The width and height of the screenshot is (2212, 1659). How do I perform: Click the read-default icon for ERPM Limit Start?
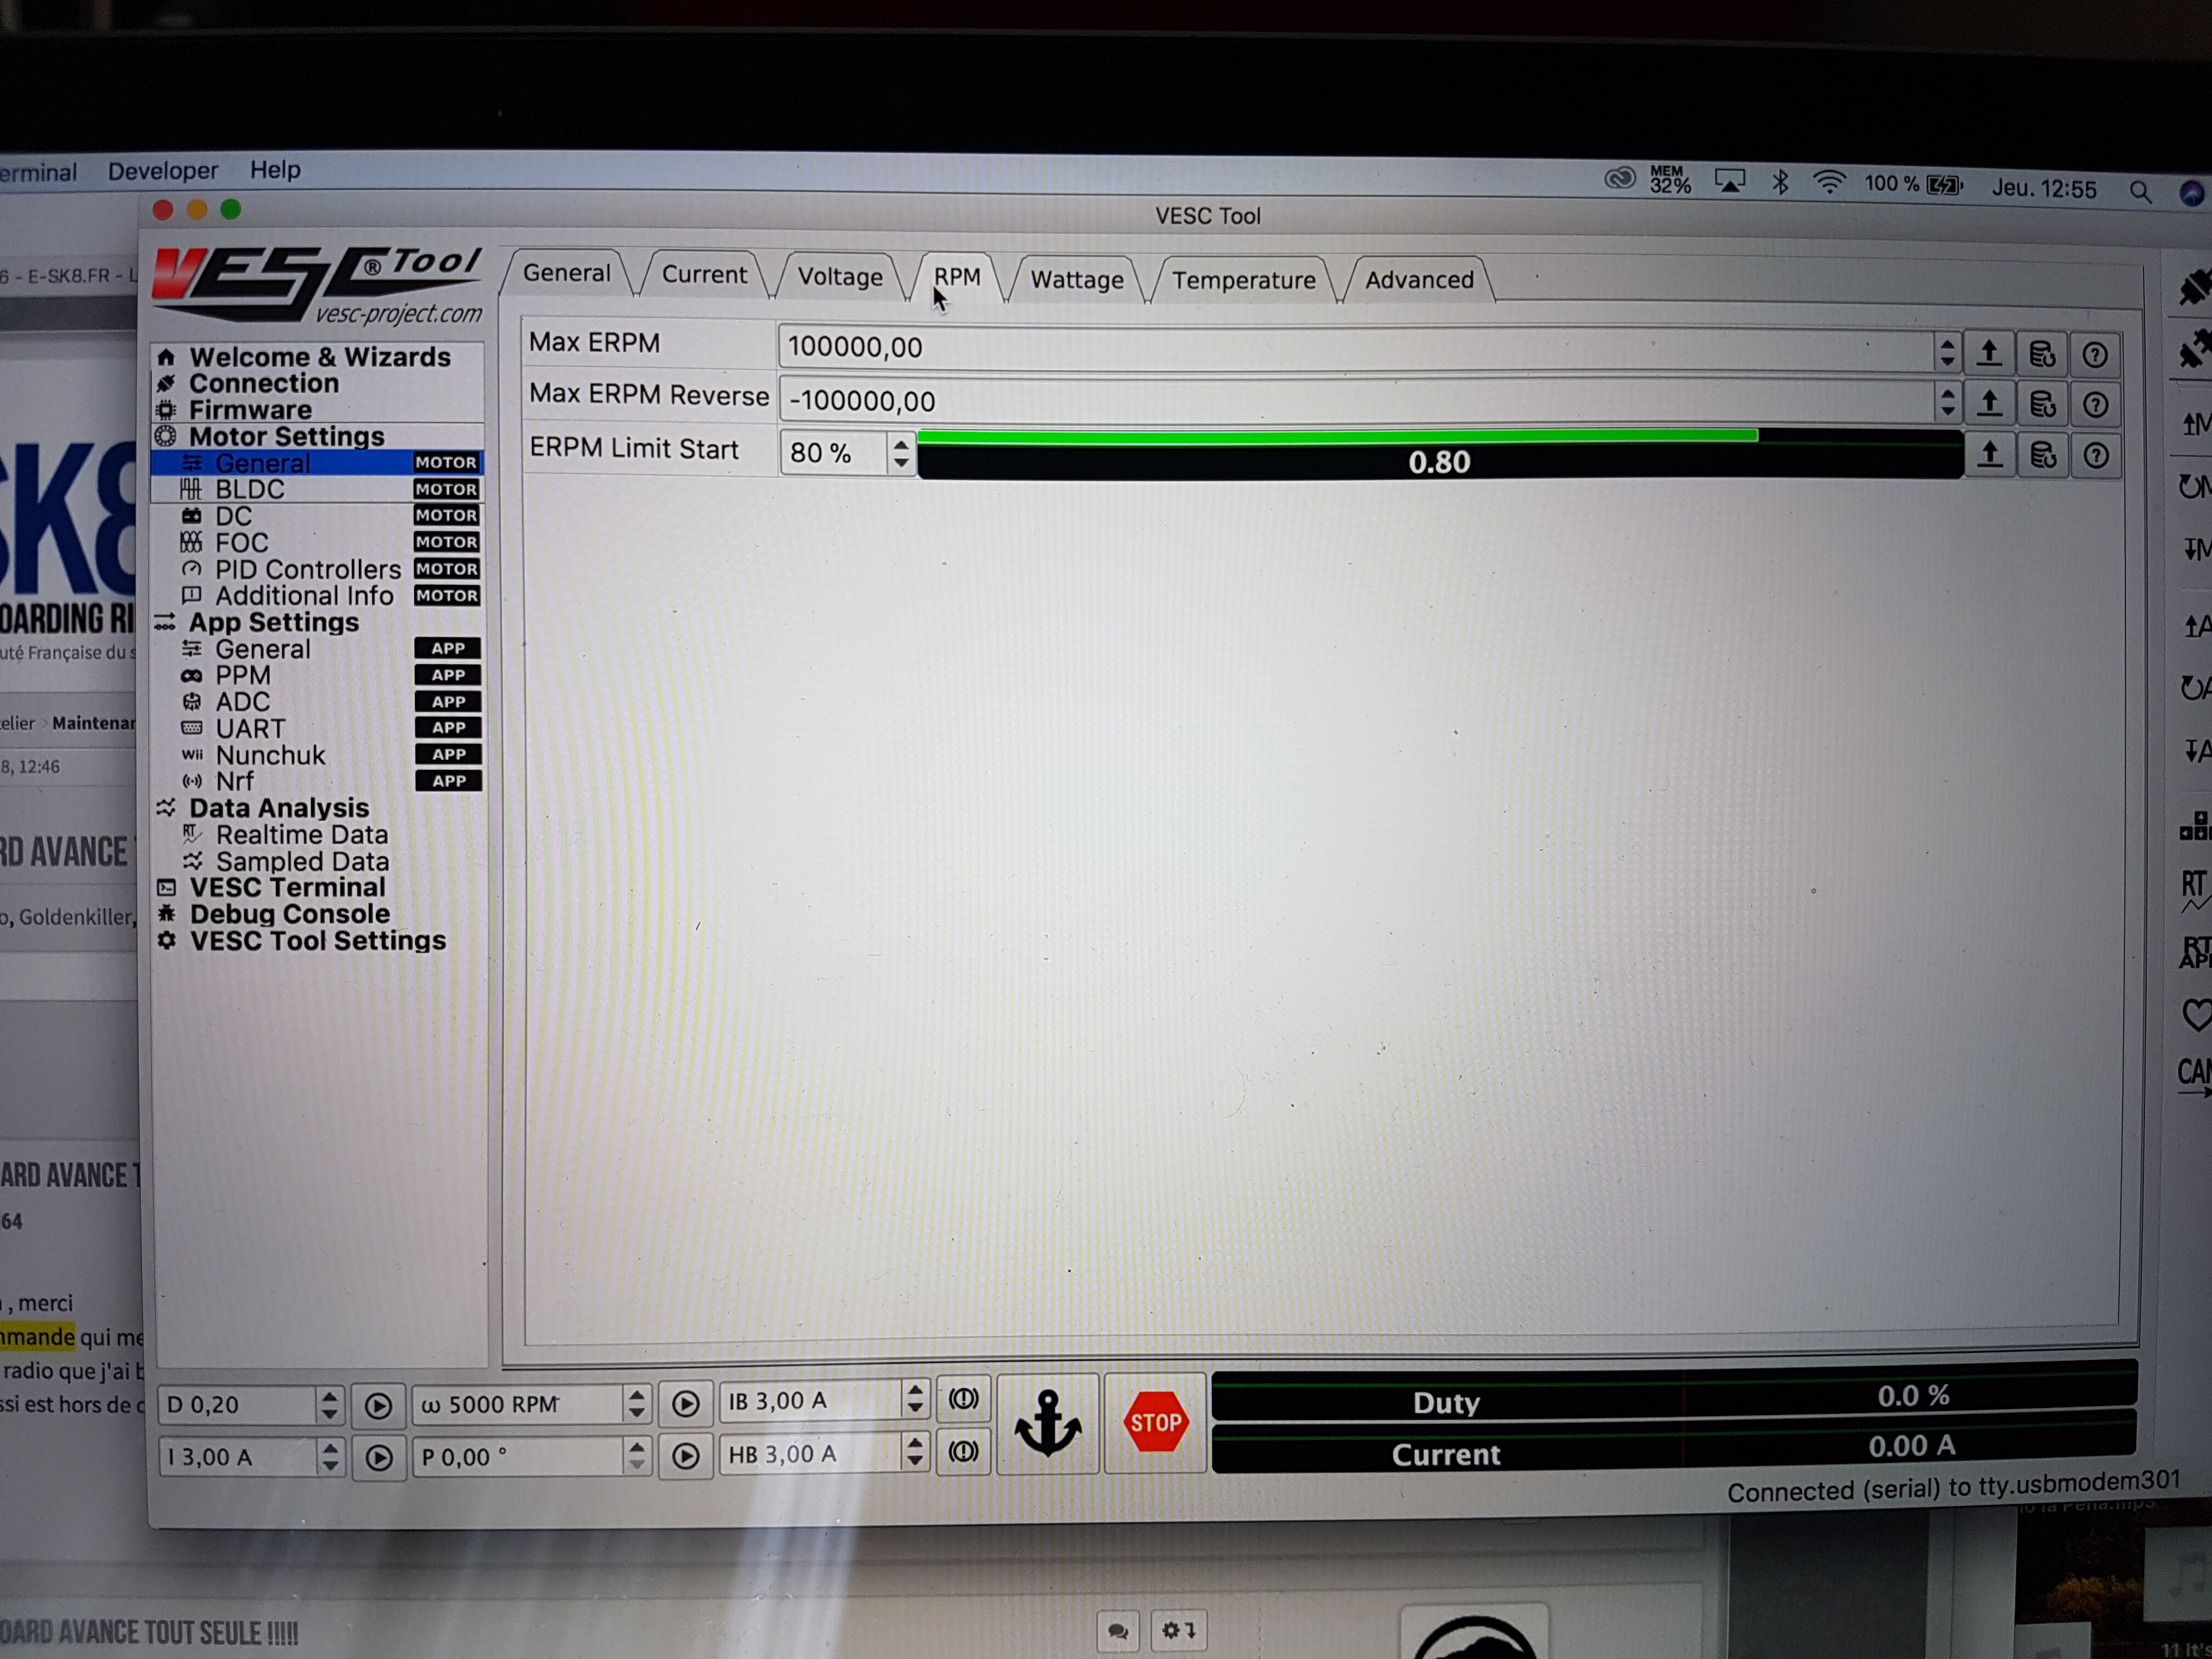[2043, 456]
